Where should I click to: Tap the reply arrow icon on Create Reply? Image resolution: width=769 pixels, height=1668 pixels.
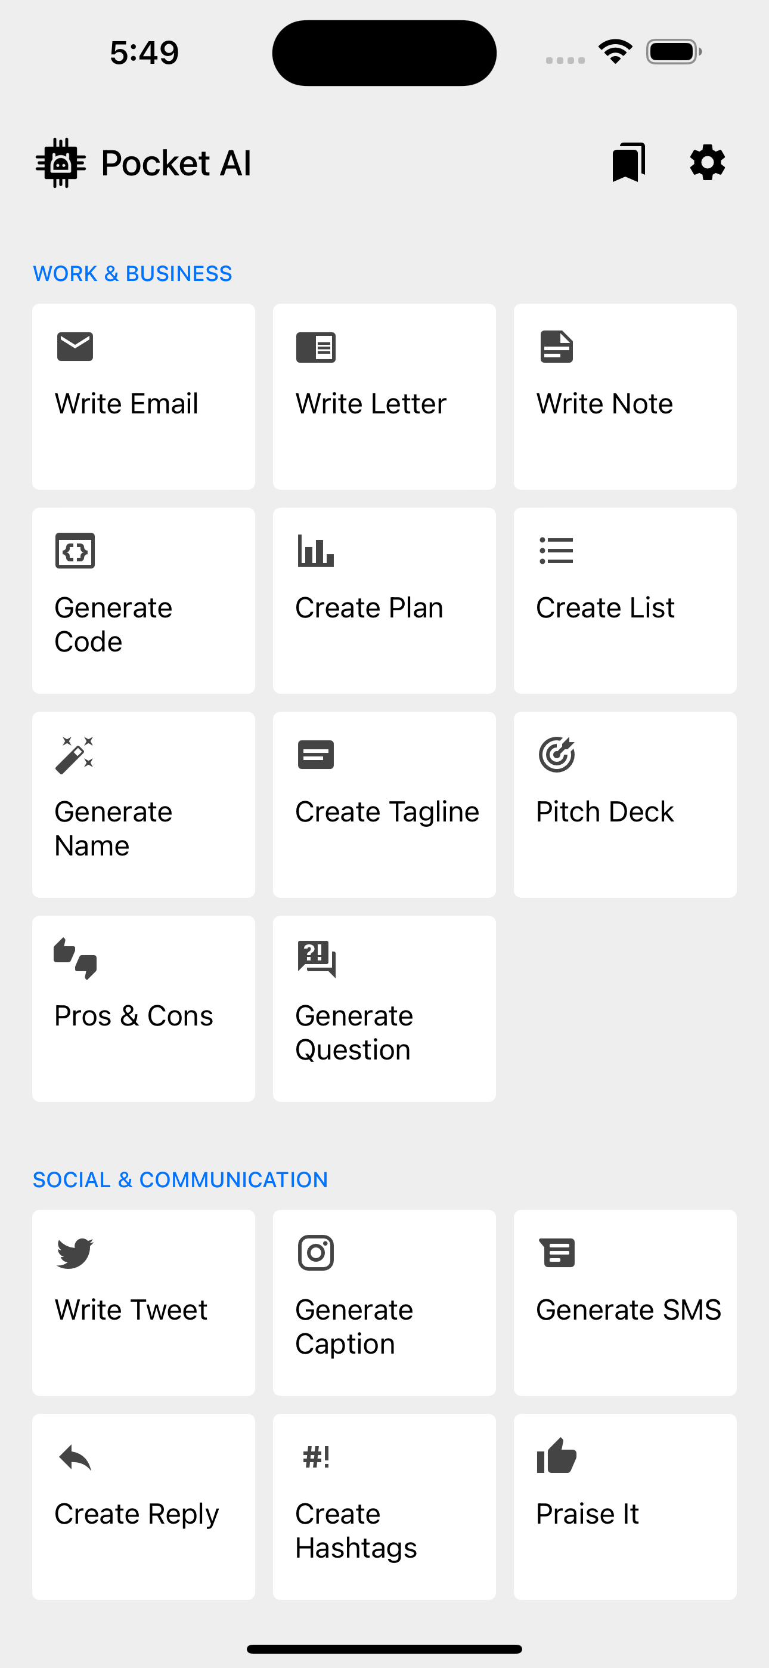(x=75, y=1457)
